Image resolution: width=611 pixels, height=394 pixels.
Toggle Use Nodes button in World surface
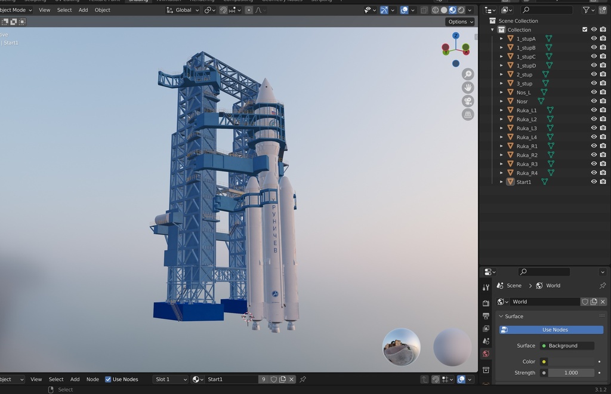tap(551, 330)
